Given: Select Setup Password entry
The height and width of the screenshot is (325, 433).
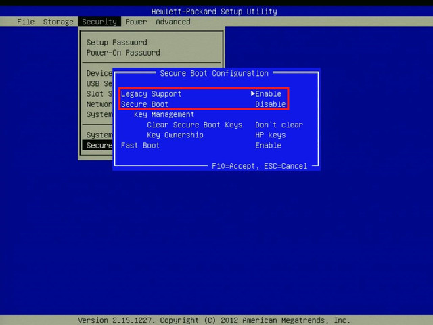Looking at the screenshot, I should click(116, 42).
